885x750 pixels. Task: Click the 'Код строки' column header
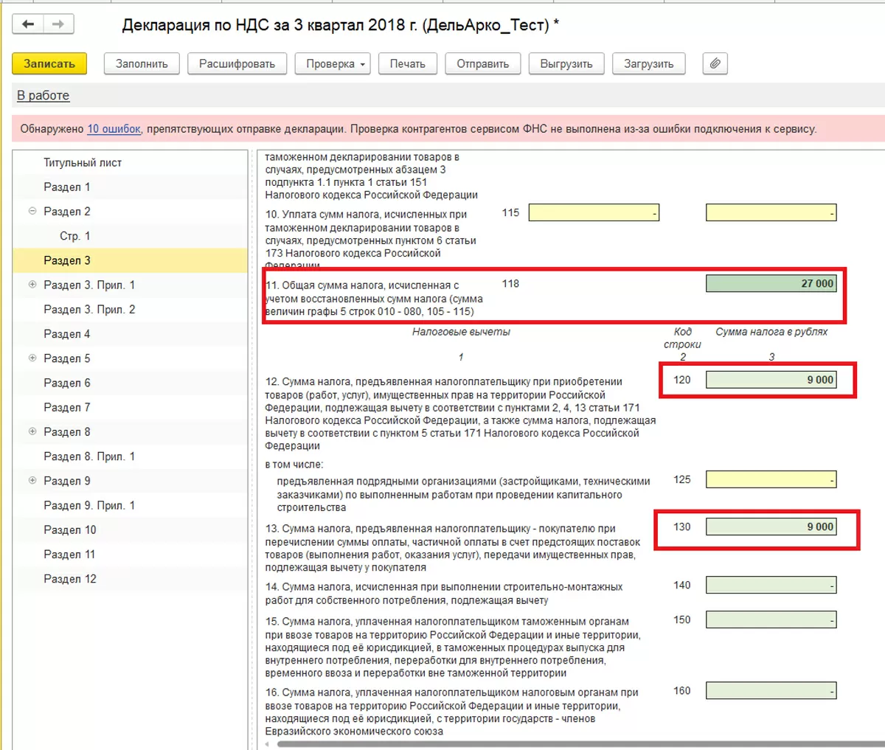coord(682,338)
